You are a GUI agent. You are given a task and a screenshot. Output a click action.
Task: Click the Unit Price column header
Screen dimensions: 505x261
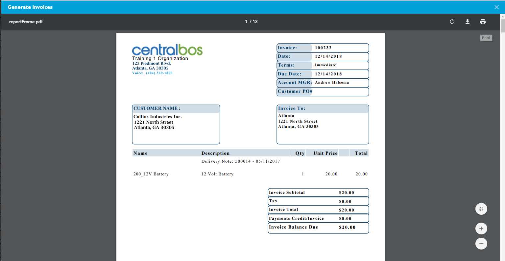(x=325, y=153)
